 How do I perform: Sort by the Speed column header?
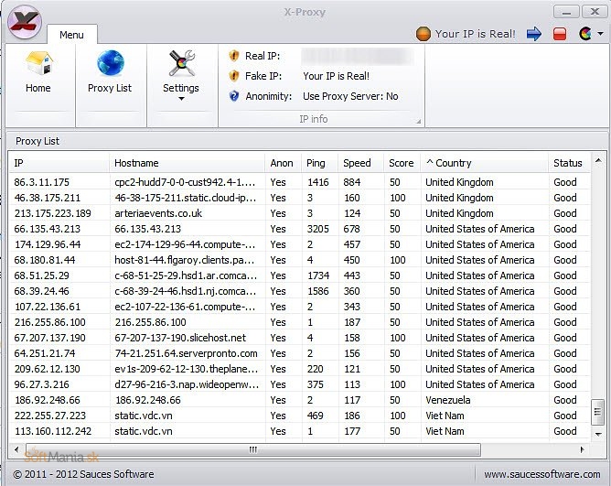click(361, 163)
